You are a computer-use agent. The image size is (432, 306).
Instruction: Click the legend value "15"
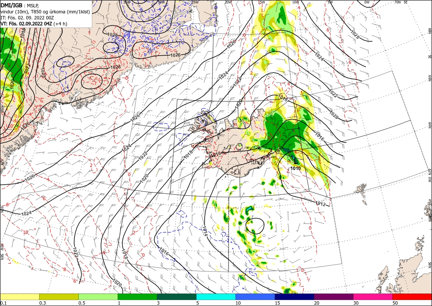click(277, 303)
